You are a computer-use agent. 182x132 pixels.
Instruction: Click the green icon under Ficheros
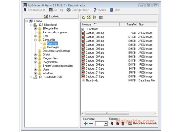(x=123, y=124)
